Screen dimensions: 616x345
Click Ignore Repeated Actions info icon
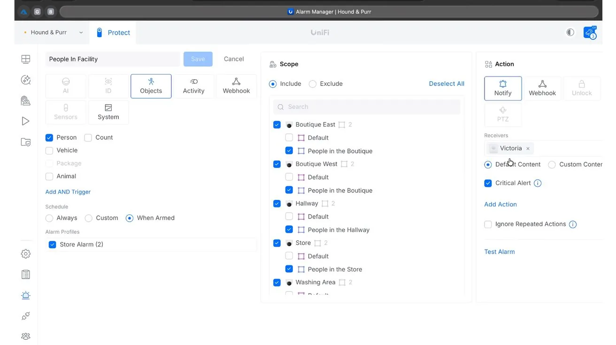pos(573,224)
